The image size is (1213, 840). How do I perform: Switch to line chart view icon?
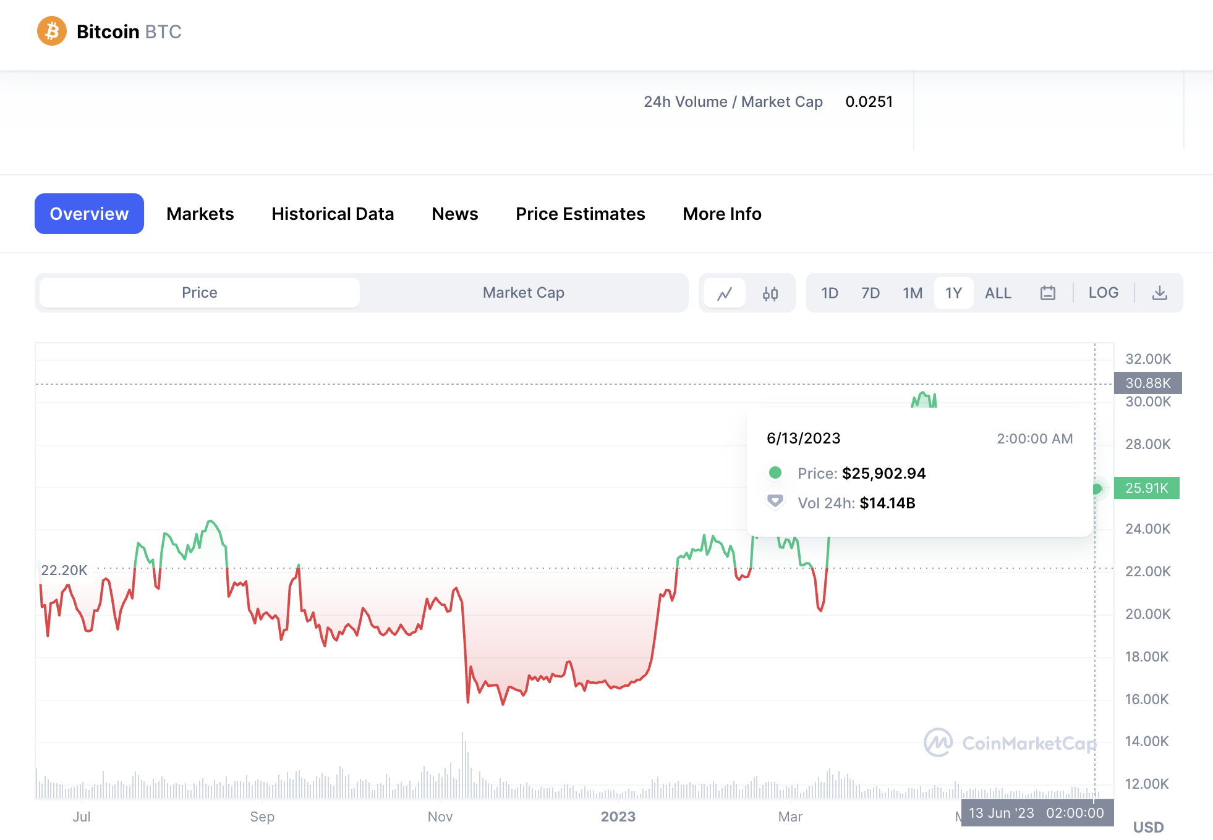pyautogui.click(x=725, y=293)
